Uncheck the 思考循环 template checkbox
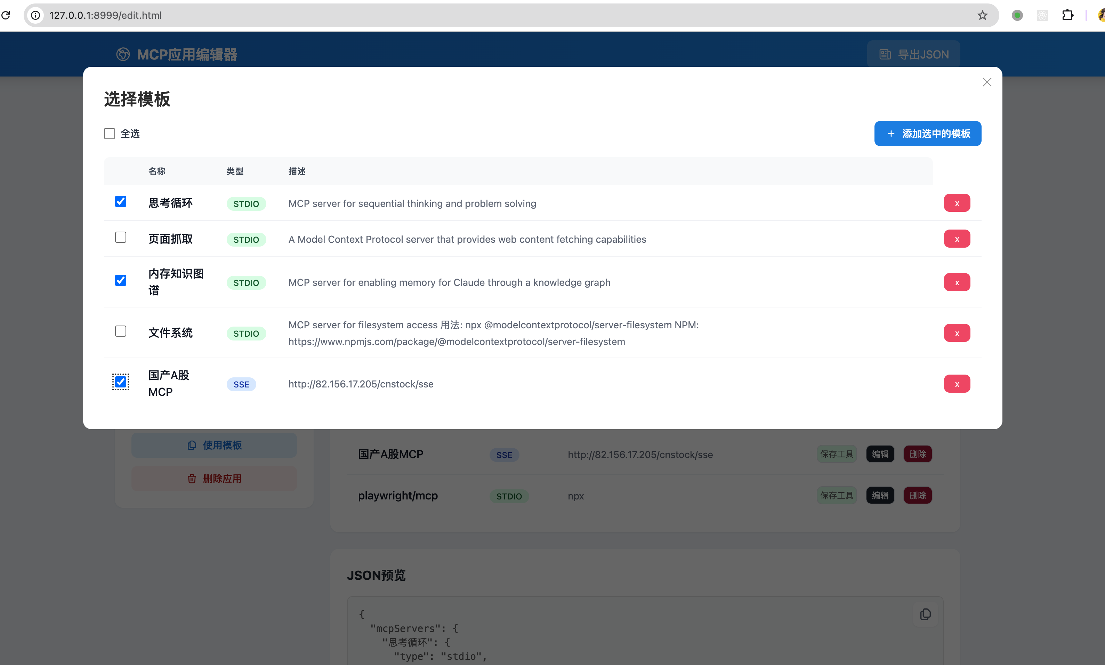1105x665 pixels. tap(121, 202)
